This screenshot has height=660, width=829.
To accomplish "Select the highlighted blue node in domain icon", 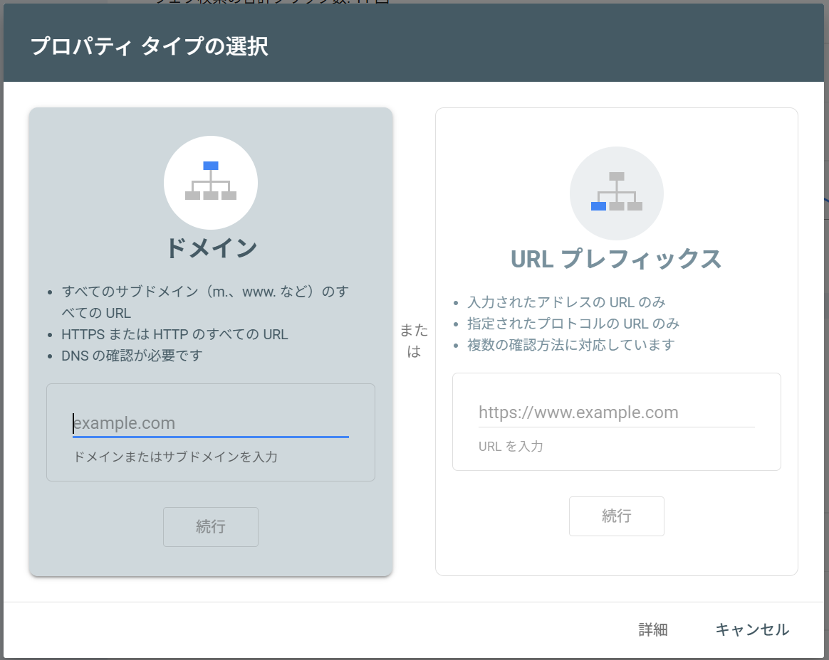I will tap(211, 166).
